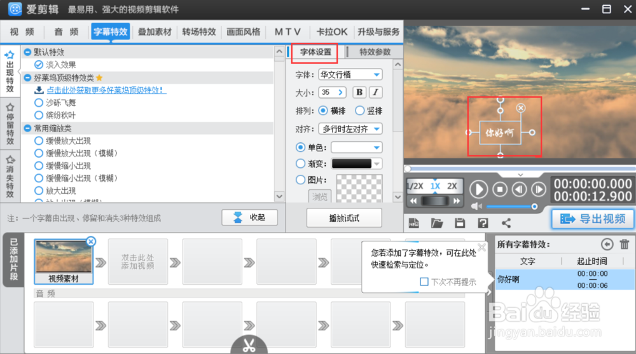Open help with the question mark icon

[x=483, y=222]
